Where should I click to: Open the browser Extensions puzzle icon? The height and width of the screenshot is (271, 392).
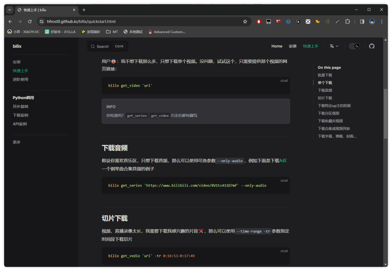[x=347, y=21]
